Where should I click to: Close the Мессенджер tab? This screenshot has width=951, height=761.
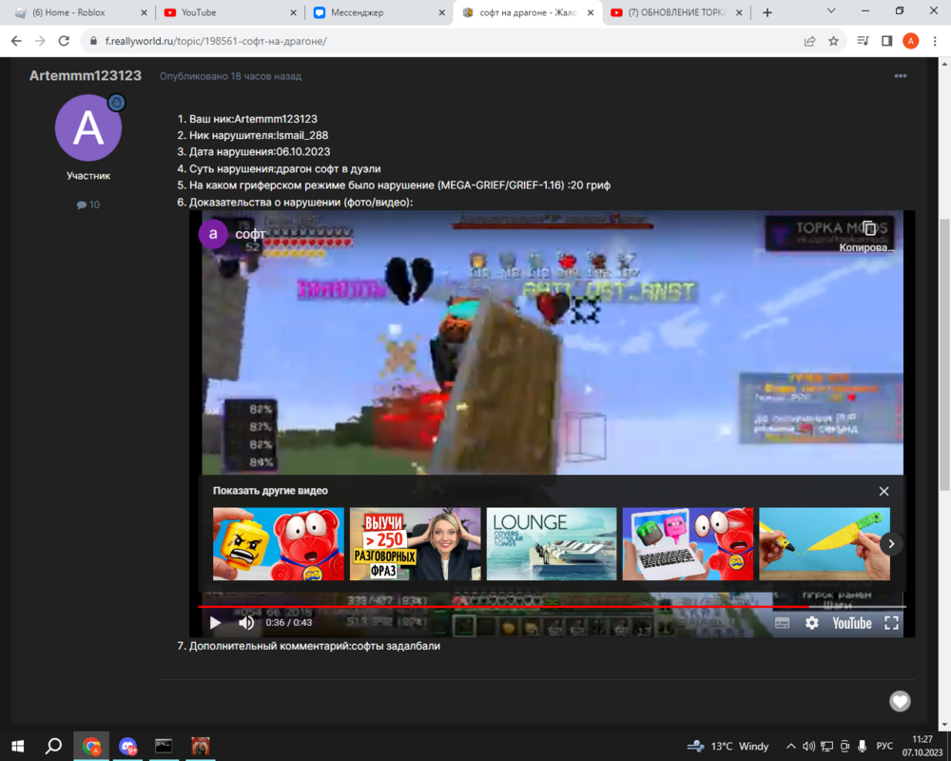click(x=441, y=12)
